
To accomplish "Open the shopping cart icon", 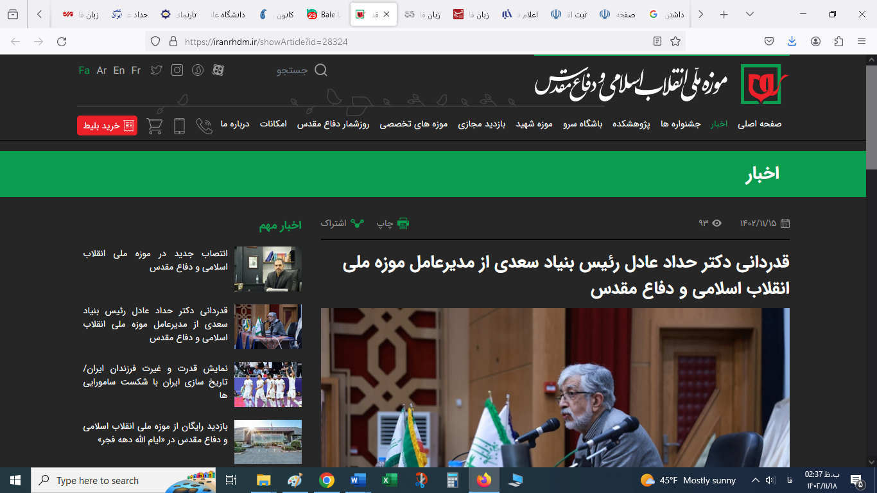I will [x=155, y=126].
